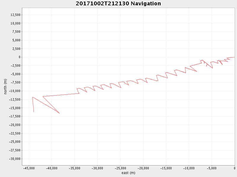Click the -5,000 tick label on east axis
The height and width of the screenshot is (177, 237).
click(x=212, y=168)
